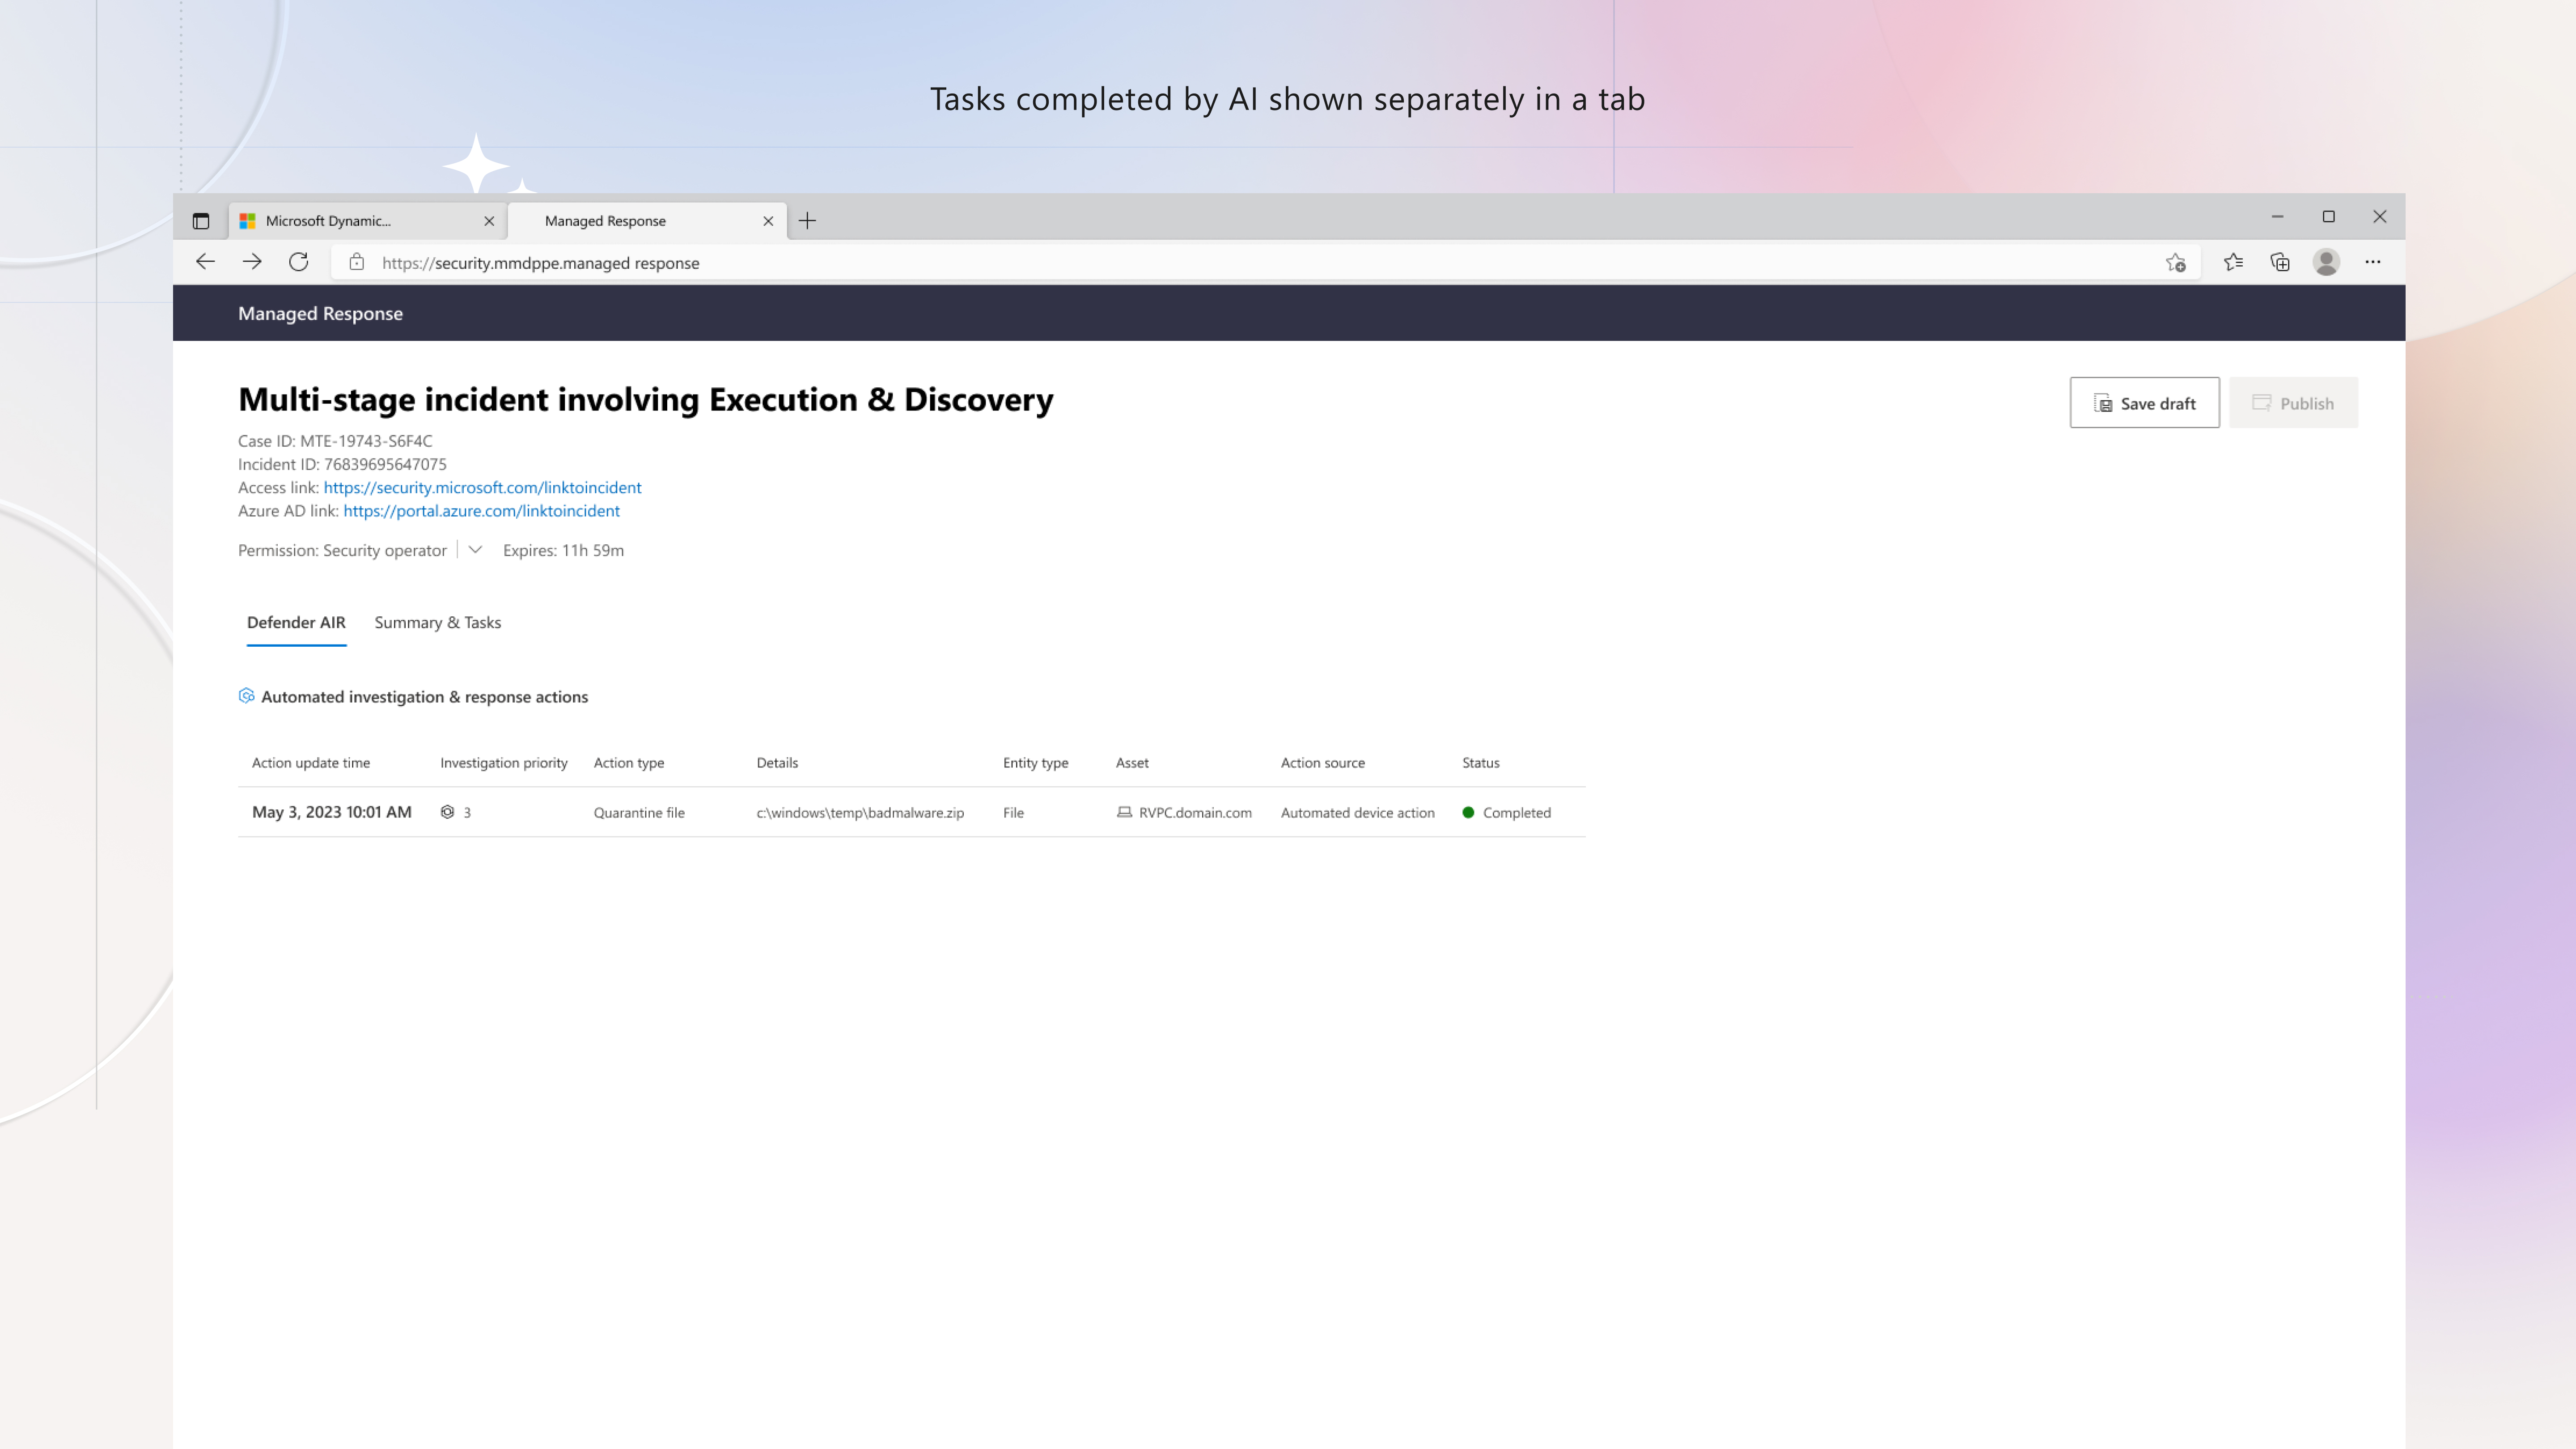Click the badmalware.zip file path

[860, 812]
